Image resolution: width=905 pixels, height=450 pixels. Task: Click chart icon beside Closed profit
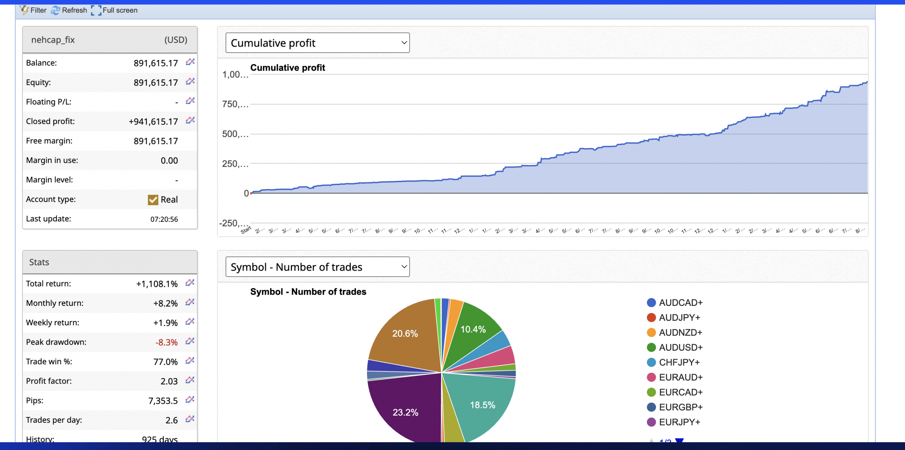[190, 121]
